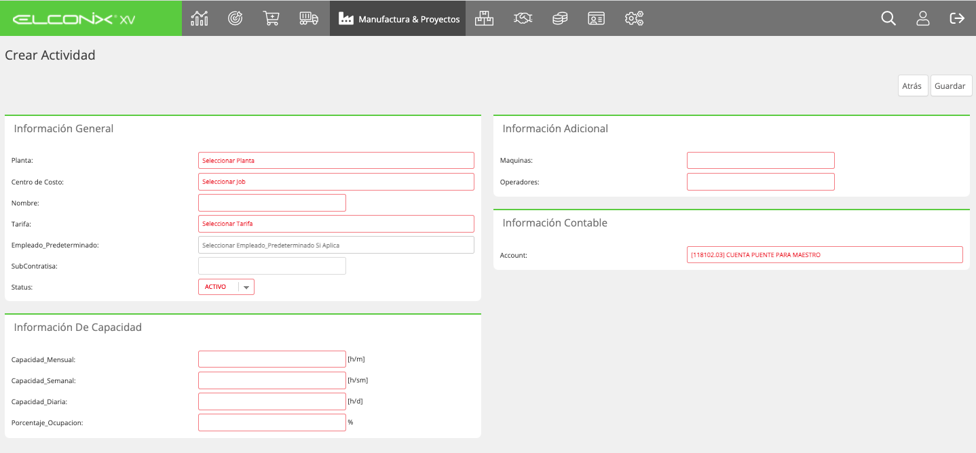Click the search magnifier icon
This screenshot has width=976, height=453.
(x=888, y=18)
